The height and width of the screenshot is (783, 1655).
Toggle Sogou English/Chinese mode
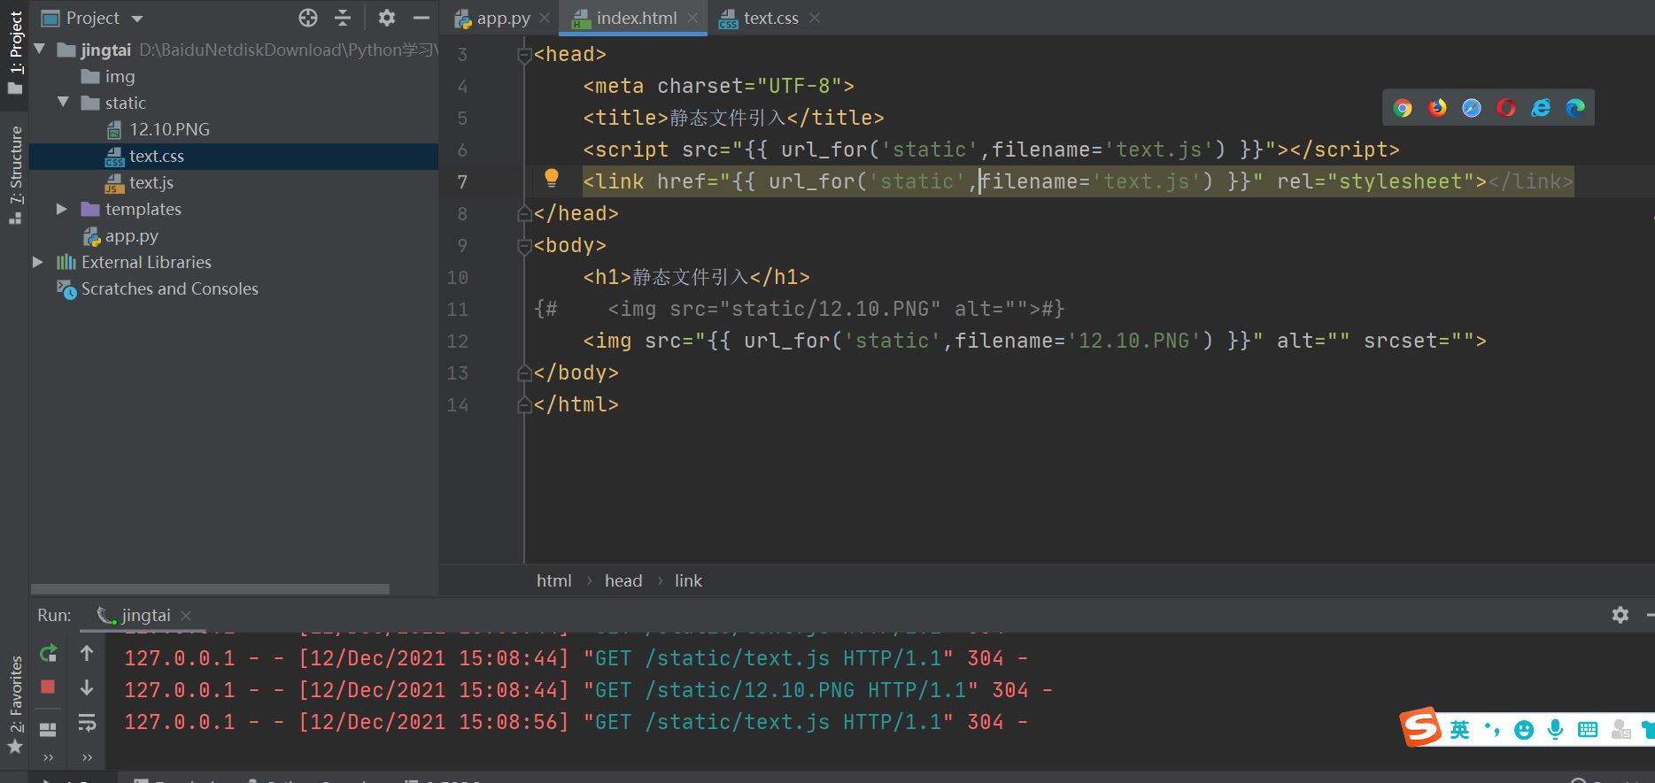pyautogui.click(x=1459, y=729)
